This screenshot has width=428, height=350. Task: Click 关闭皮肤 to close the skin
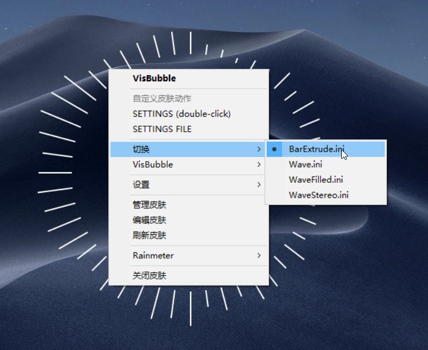pyautogui.click(x=188, y=276)
